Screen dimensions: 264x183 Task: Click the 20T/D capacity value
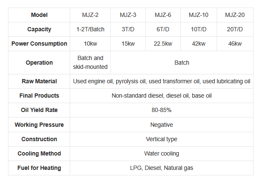pyautogui.click(x=235, y=30)
